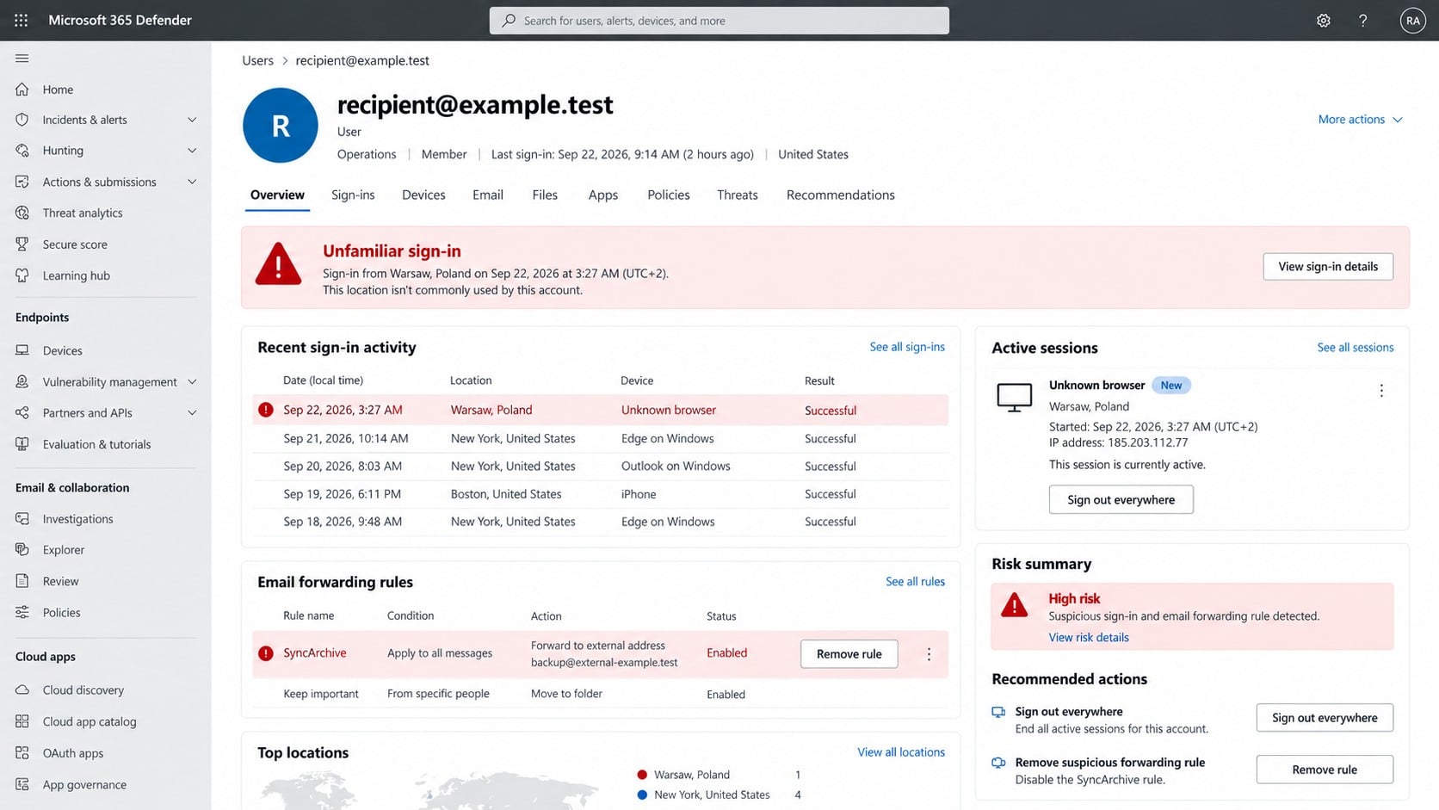Click the Review icon in sidebar
The image size is (1439, 810).
tap(22, 581)
